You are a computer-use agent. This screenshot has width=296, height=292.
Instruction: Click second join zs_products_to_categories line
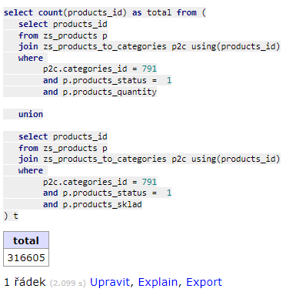(x=149, y=159)
